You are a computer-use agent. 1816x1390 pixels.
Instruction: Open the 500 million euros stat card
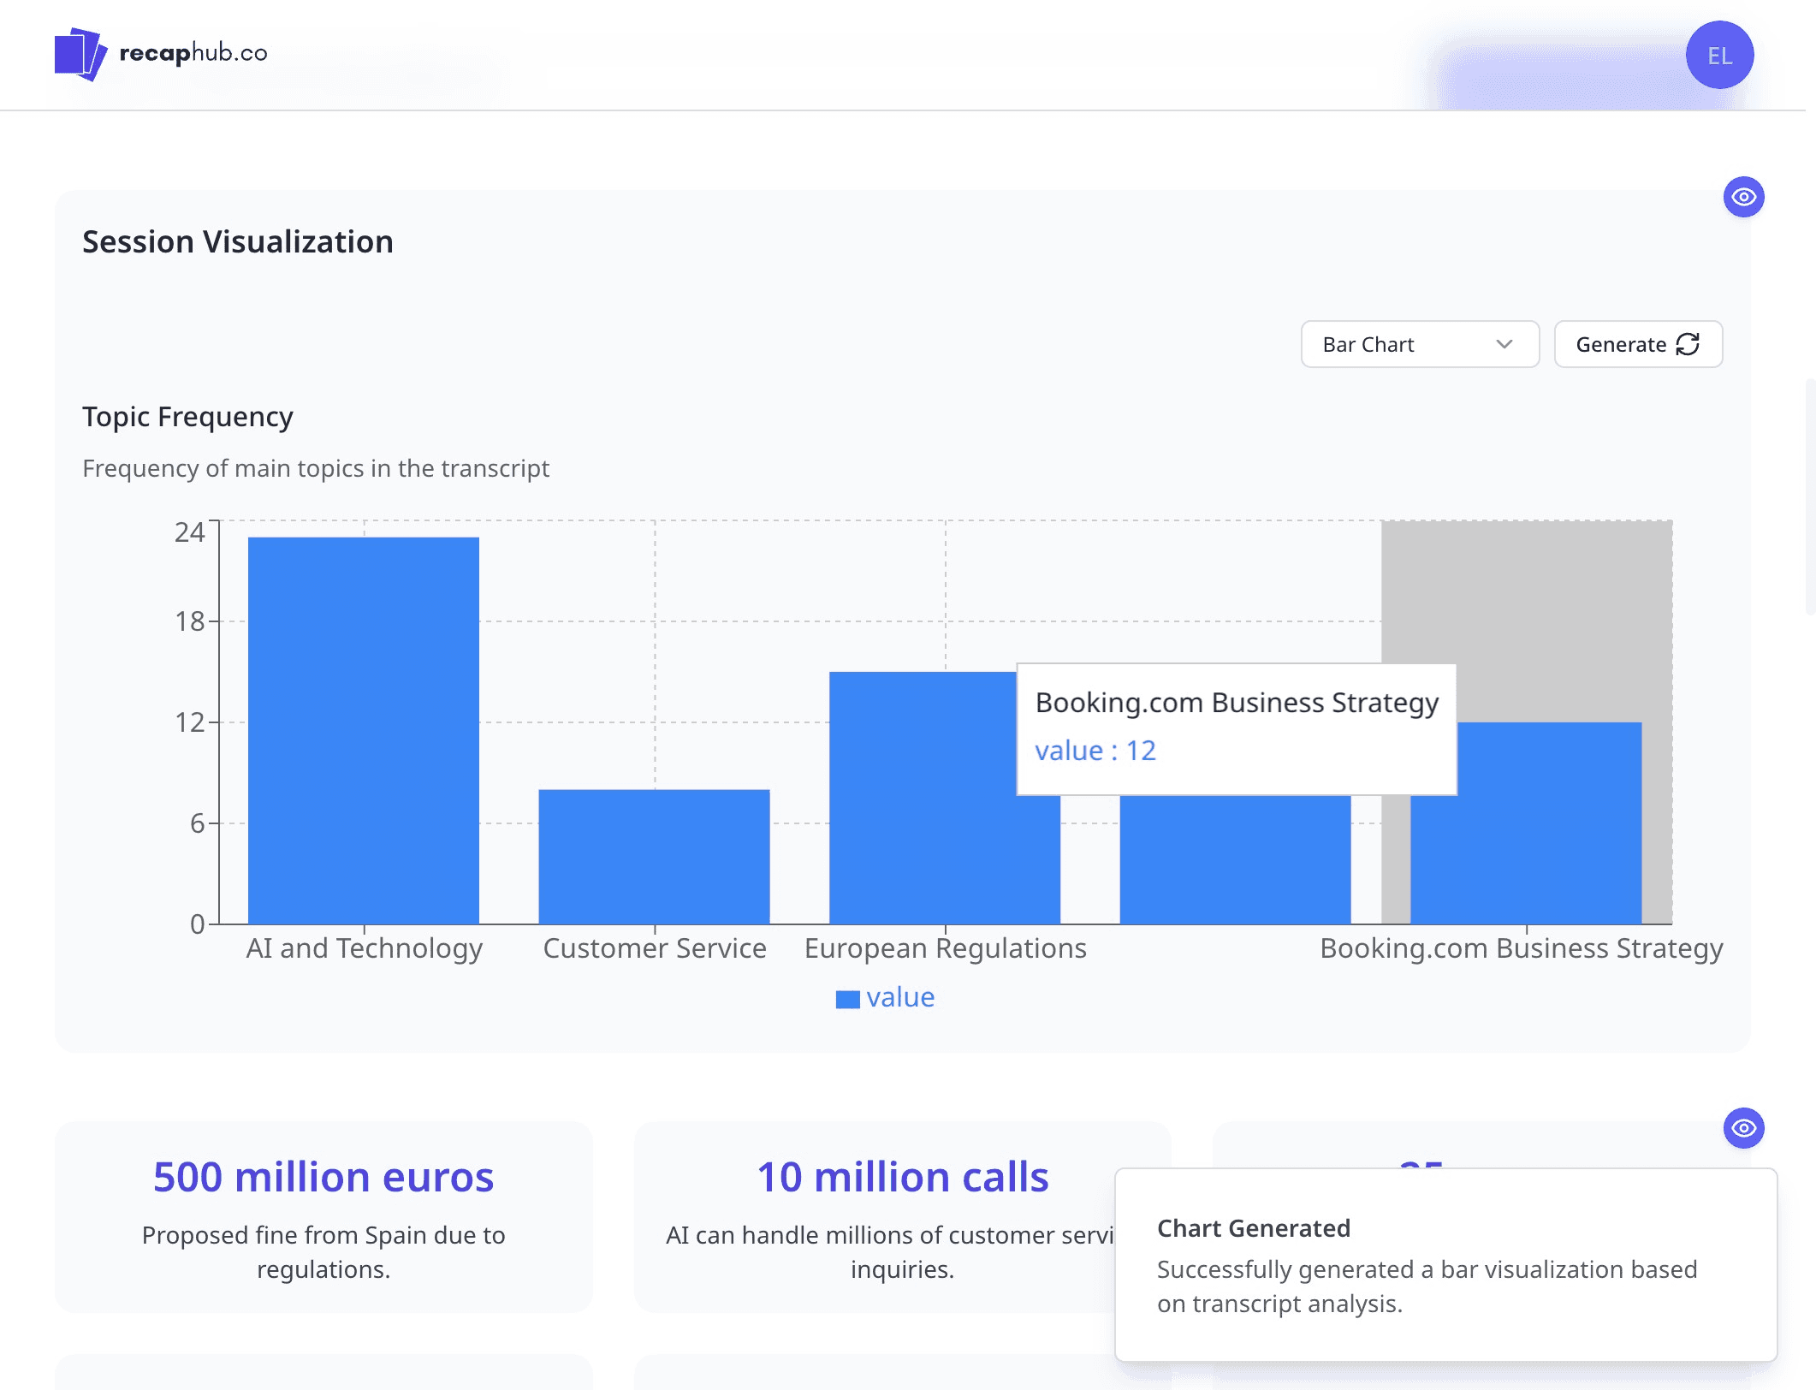coord(323,1217)
